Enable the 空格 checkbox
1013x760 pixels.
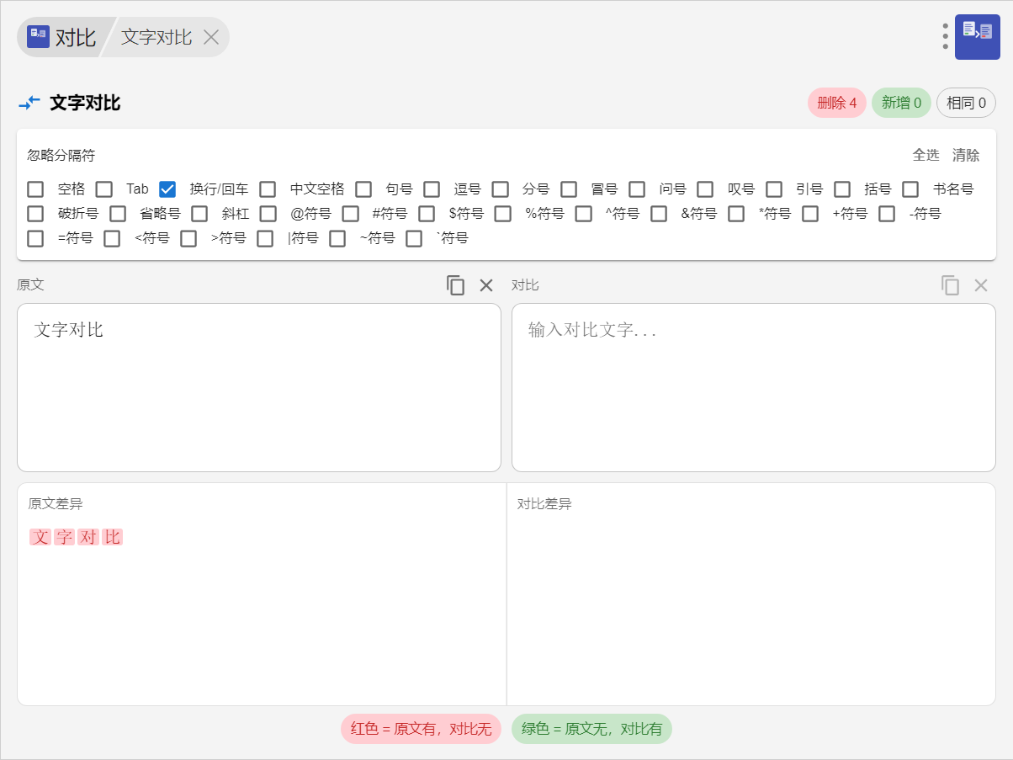pos(35,189)
